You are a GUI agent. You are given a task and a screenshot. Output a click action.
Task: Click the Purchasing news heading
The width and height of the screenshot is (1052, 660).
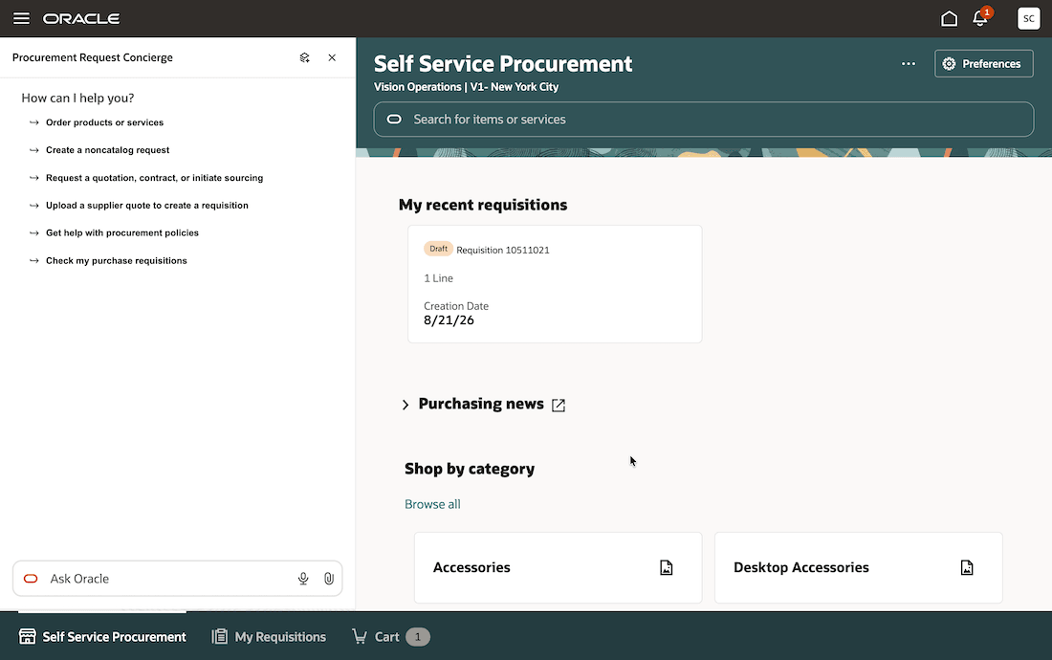[x=481, y=404]
